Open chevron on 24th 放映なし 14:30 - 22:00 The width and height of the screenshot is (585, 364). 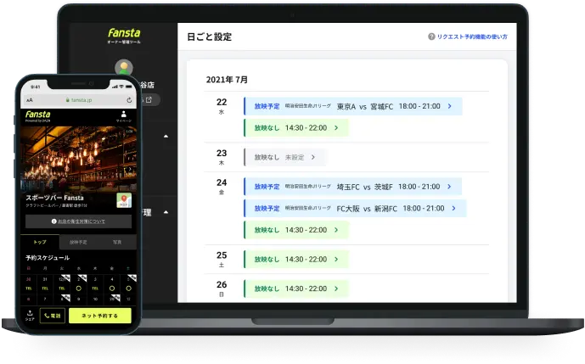click(x=336, y=230)
